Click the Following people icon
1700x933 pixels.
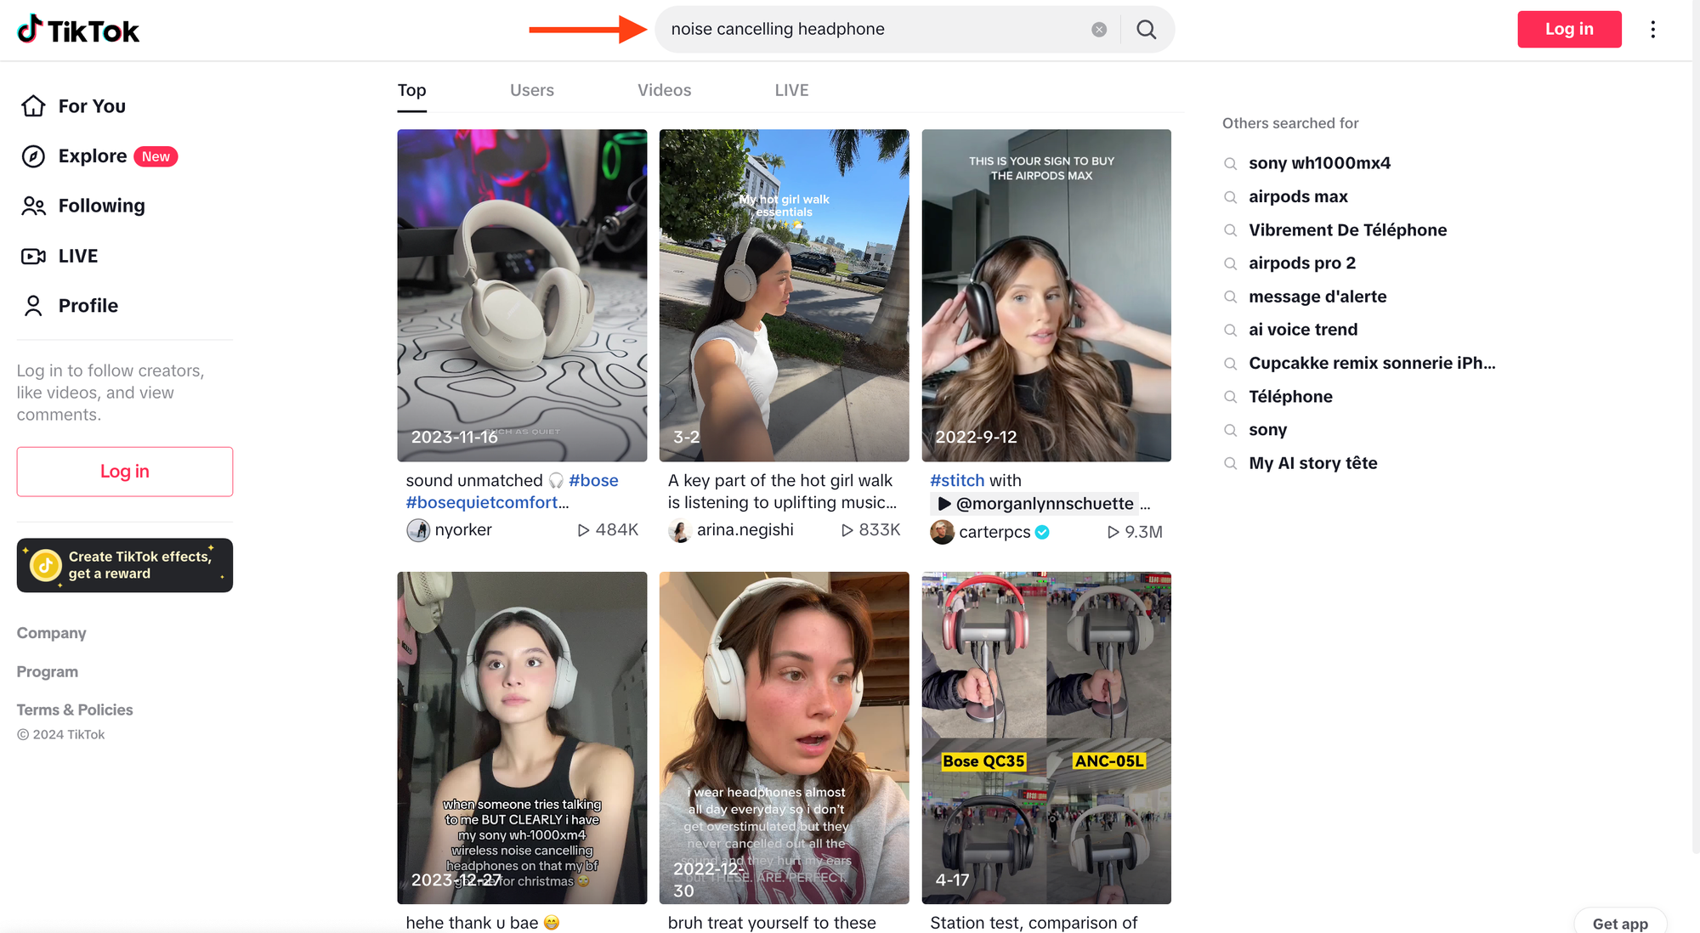coord(33,206)
